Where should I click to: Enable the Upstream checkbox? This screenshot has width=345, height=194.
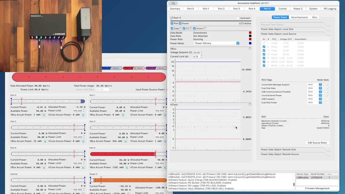pos(238,18)
